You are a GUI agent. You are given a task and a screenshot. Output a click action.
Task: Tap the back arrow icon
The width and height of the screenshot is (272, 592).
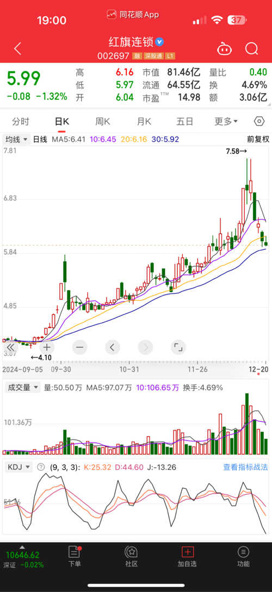tap(18, 49)
